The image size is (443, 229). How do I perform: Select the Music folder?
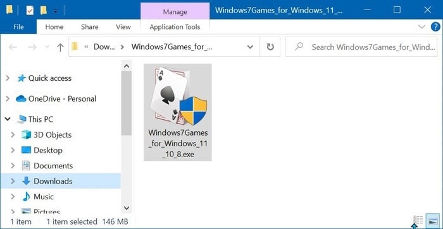44,197
